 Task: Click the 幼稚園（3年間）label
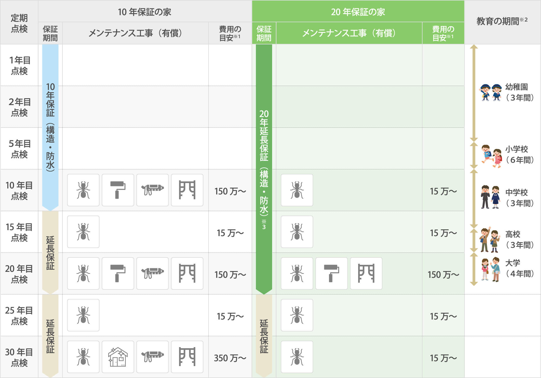click(x=520, y=92)
